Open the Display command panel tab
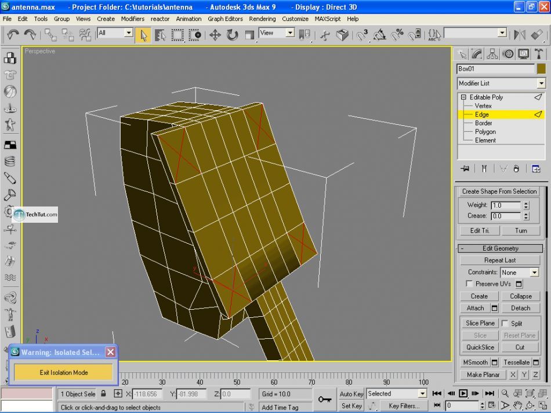Image resolution: width=551 pixels, height=413 pixels. pyautogui.click(x=523, y=54)
